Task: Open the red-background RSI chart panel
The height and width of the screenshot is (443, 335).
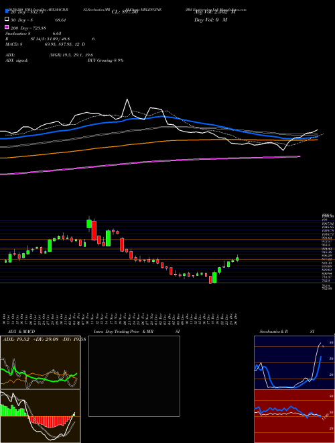Action: click(x=294, y=416)
